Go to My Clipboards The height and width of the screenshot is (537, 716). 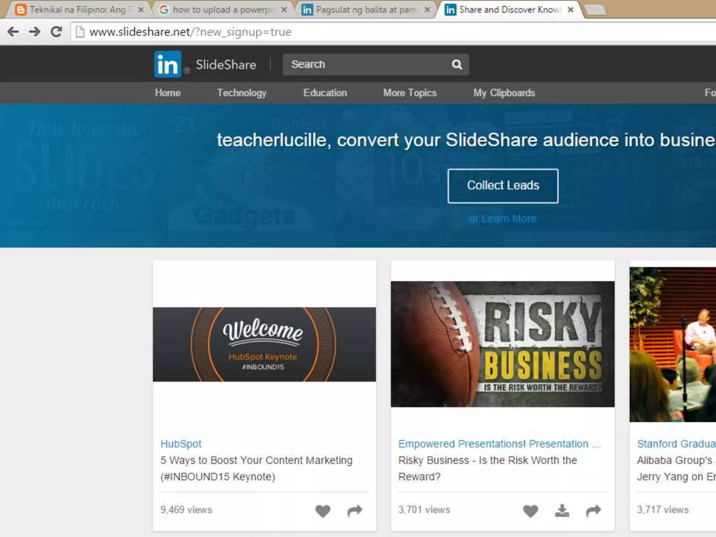point(504,93)
